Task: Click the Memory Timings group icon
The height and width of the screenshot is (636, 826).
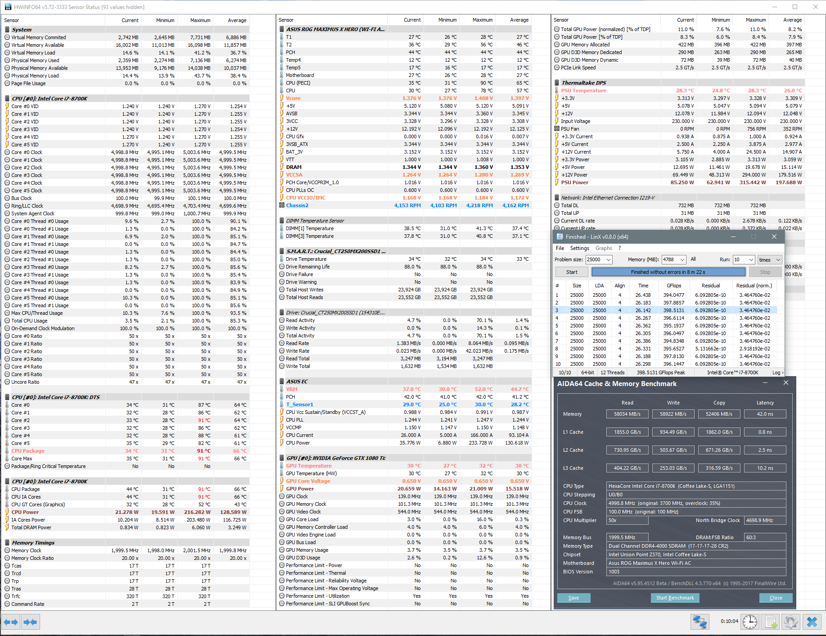Action: coord(7,543)
